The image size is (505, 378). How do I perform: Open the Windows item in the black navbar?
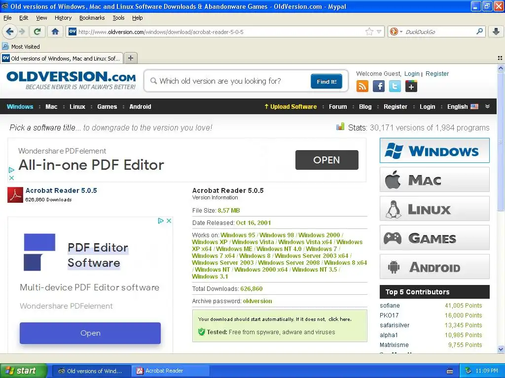(20, 107)
